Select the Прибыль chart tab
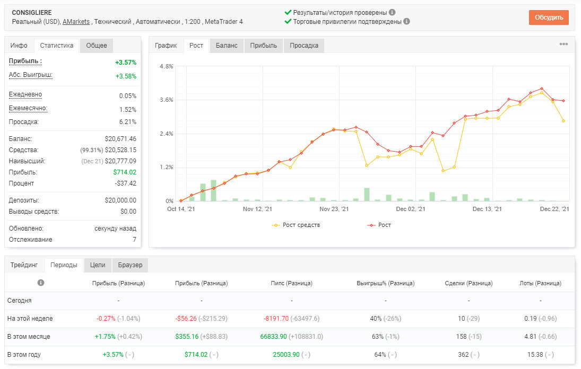Image resolution: width=581 pixels, height=369 pixels. pos(264,46)
